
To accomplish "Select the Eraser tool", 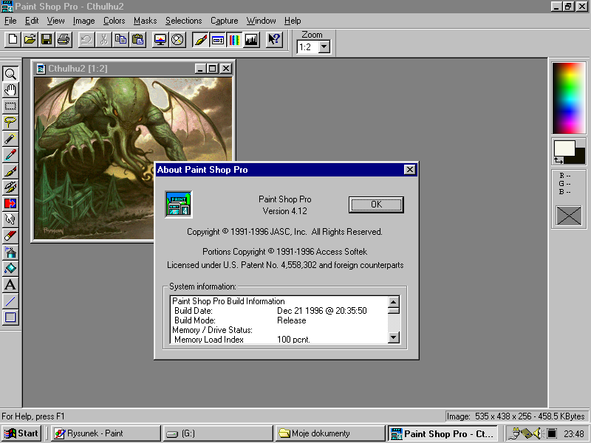I will pyautogui.click(x=10, y=236).
